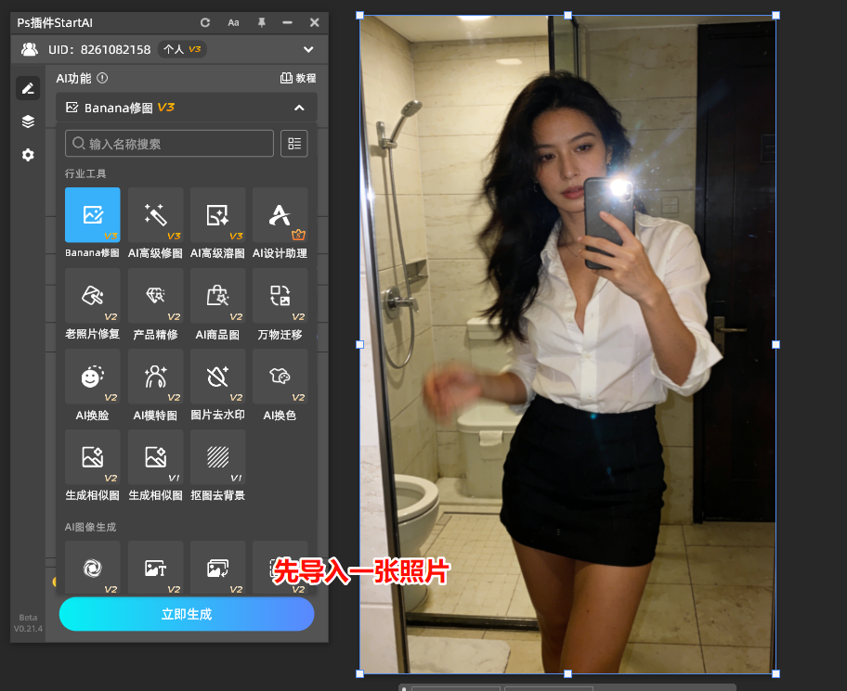847x691 pixels.
Task: Select the 图片去水印 tool
Action: point(217,377)
